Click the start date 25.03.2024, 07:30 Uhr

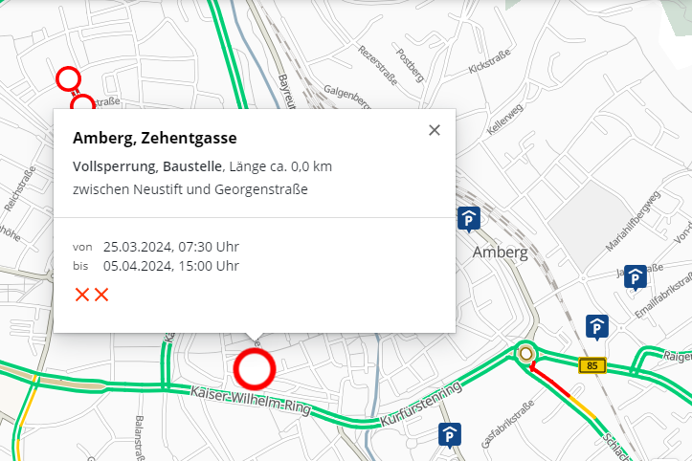click(171, 247)
